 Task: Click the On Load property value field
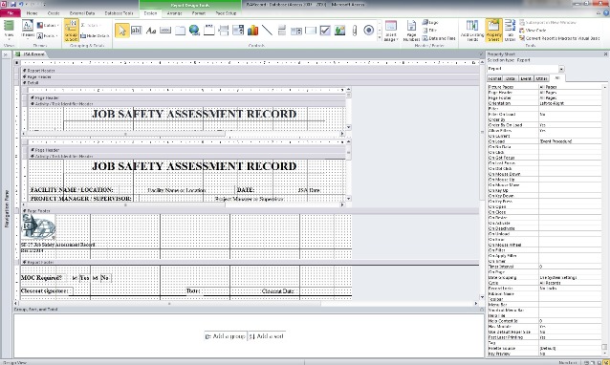(x=570, y=141)
